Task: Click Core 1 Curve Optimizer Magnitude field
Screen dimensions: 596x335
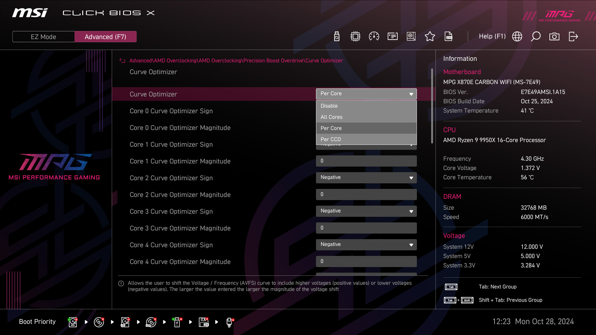Action: click(366, 161)
